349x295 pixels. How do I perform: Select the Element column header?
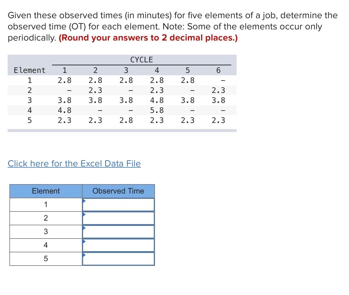pyautogui.click(x=45, y=191)
